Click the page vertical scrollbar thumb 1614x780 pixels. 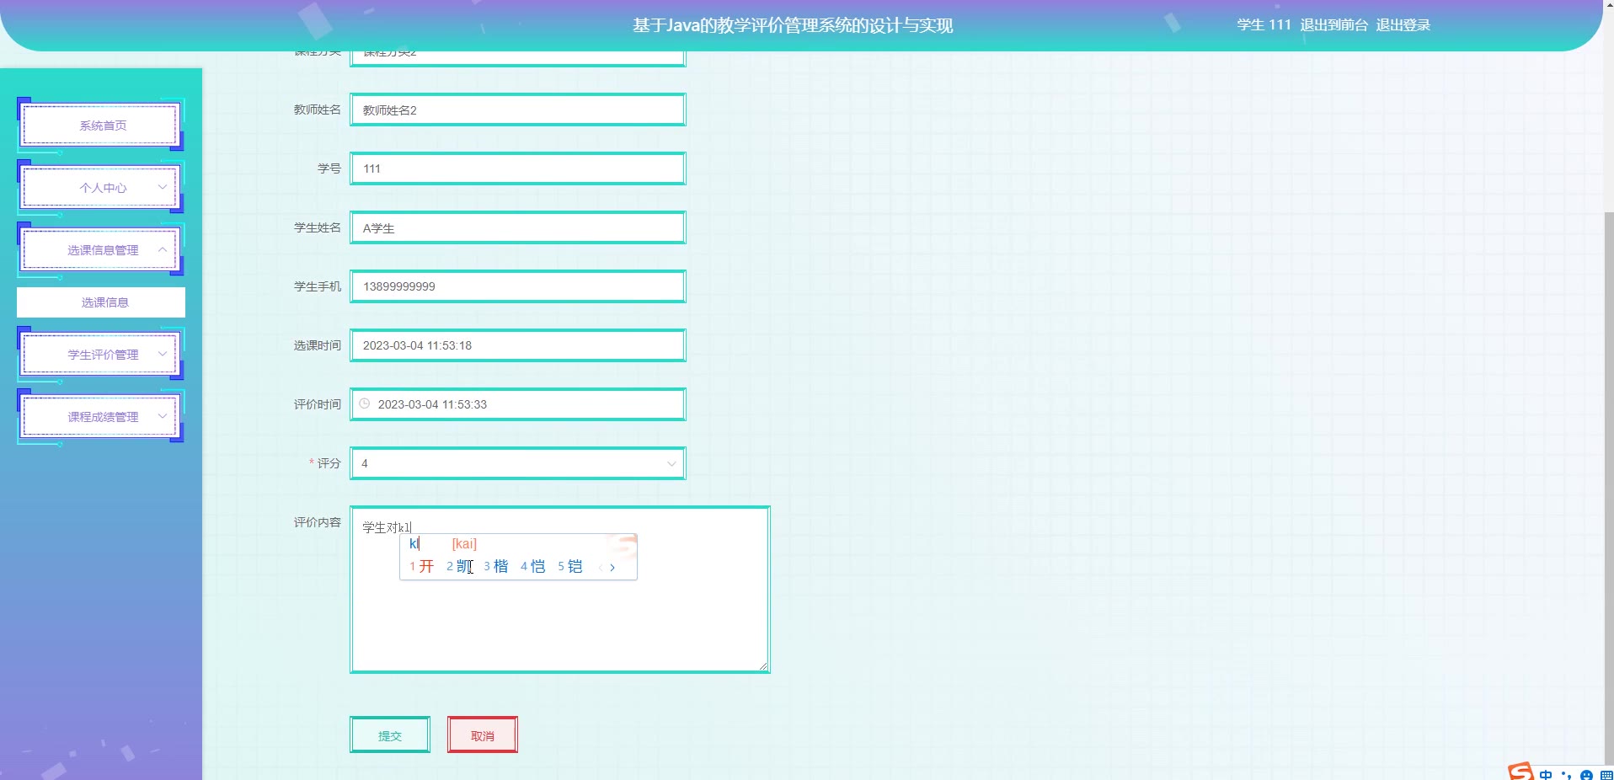1609,489
